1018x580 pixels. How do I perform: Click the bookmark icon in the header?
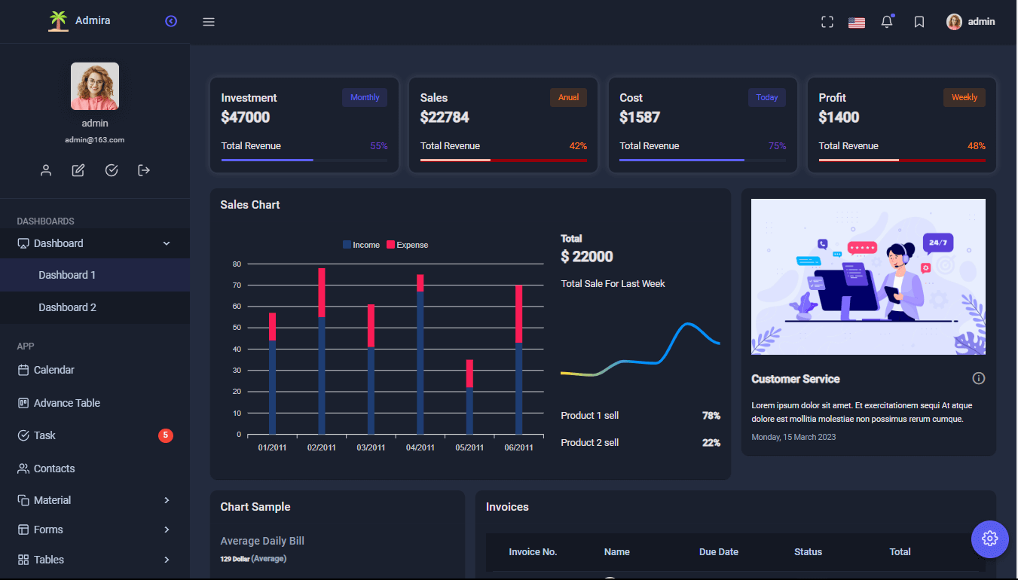click(x=919, y=21)
